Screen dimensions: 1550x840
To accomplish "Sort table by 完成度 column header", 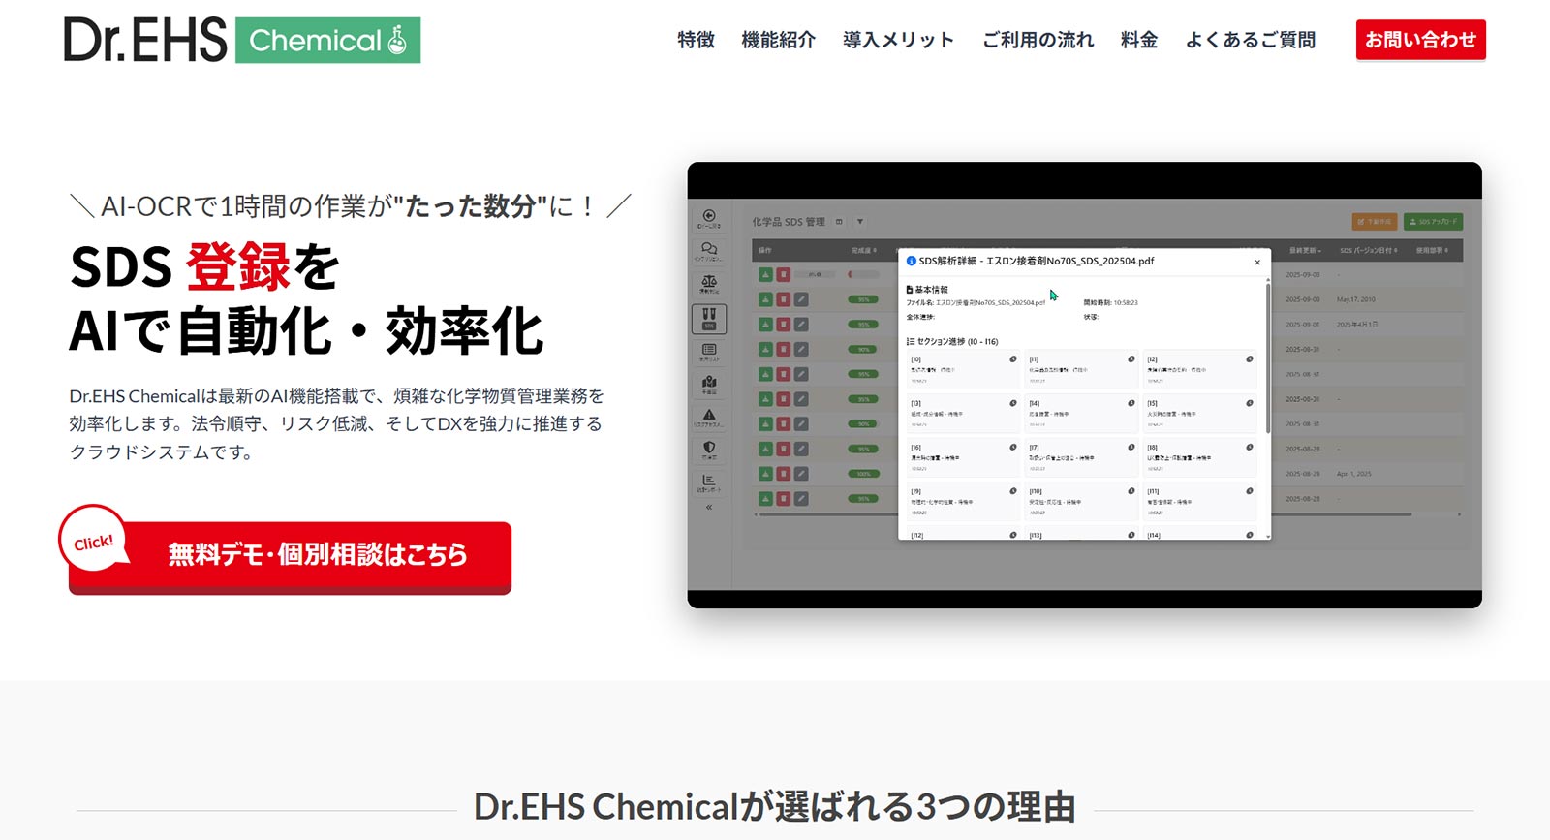I will pos(863,251).
